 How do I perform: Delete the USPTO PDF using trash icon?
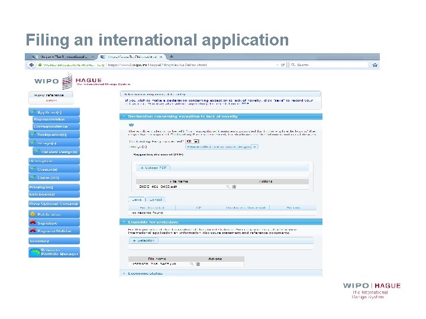pos(198,264)
